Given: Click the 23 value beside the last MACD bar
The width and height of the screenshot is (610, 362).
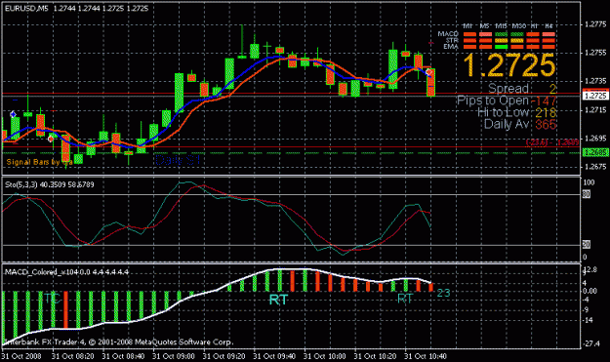Looking at the screenshot, I should point(443,293).
